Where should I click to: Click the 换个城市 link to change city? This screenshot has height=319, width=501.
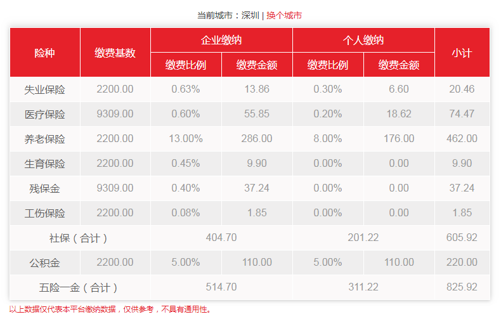283,15
